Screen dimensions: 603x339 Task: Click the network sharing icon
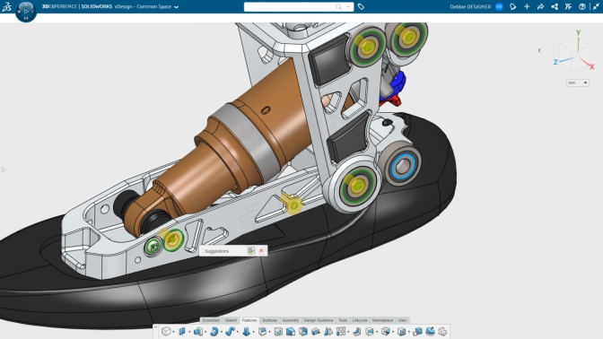tap(555, 6)
